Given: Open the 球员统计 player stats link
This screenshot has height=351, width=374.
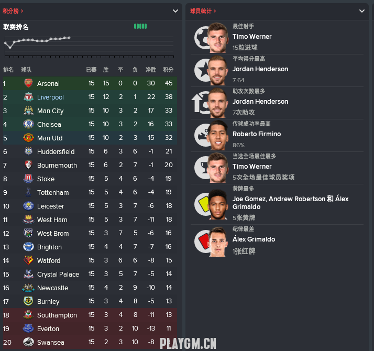Looking at the screenshot, I should point(203,11).
